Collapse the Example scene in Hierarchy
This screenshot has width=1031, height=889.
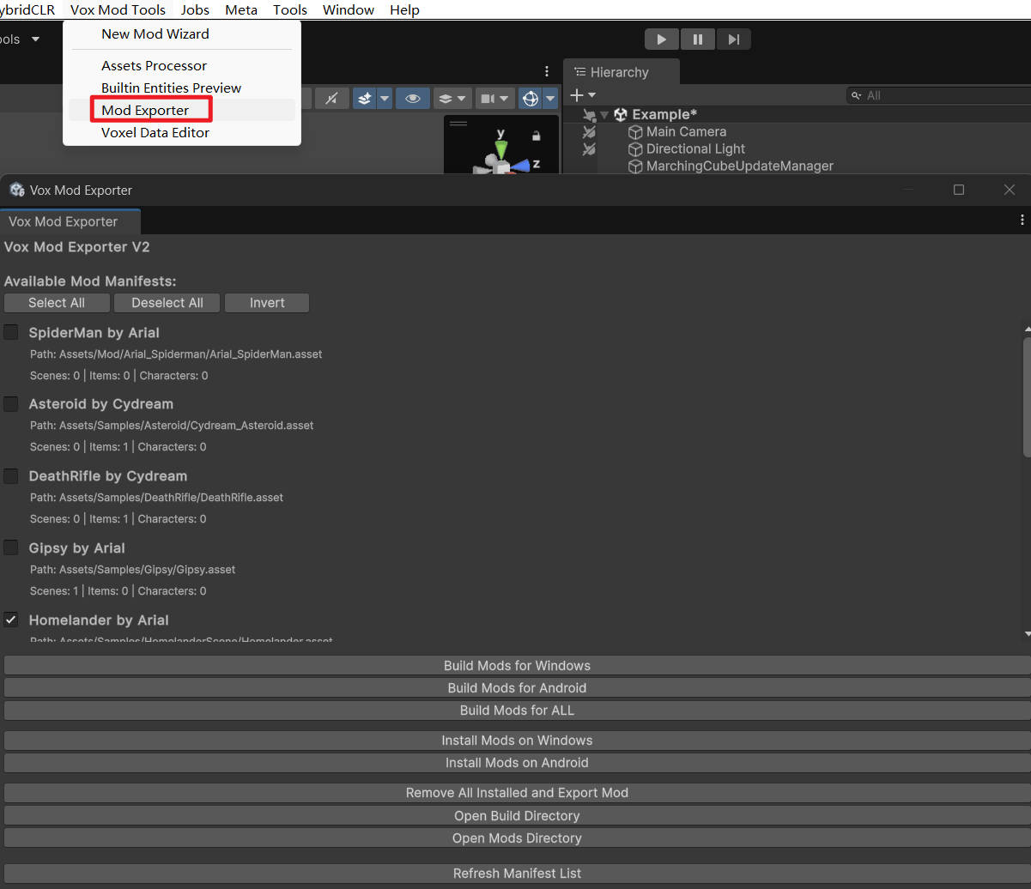[x=604, y=115]
